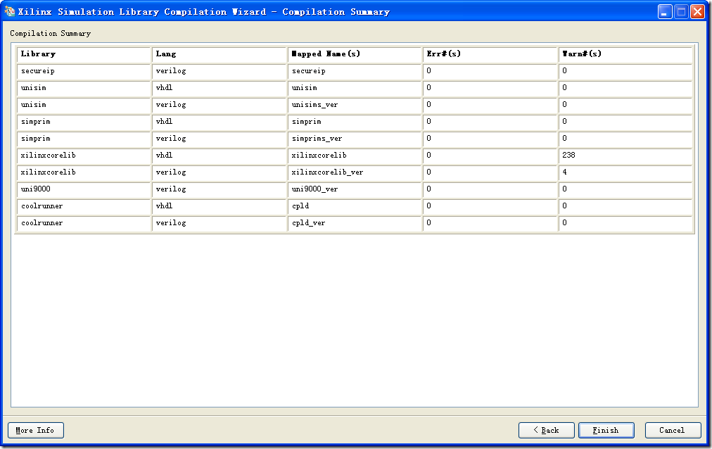Click the Xilinx wizard title bar icon
The height and width of the screenshot is (449, 712).
(x=9, y=11)
